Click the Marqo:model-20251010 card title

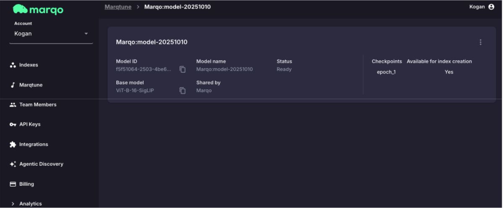tap(152, 42)
